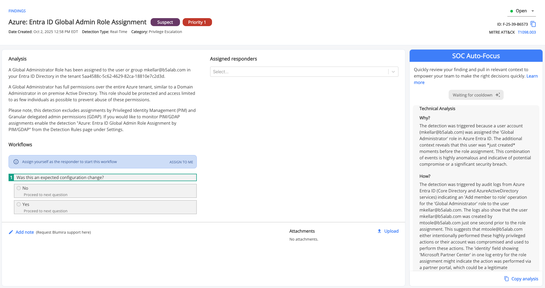Click the info icon in the workflow banner
The height and width of the screenshot is (288, 545).
pyautogui.click(x=16, y=162)
